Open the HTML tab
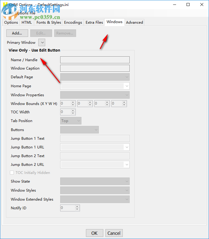 click(x=27, y=22)
